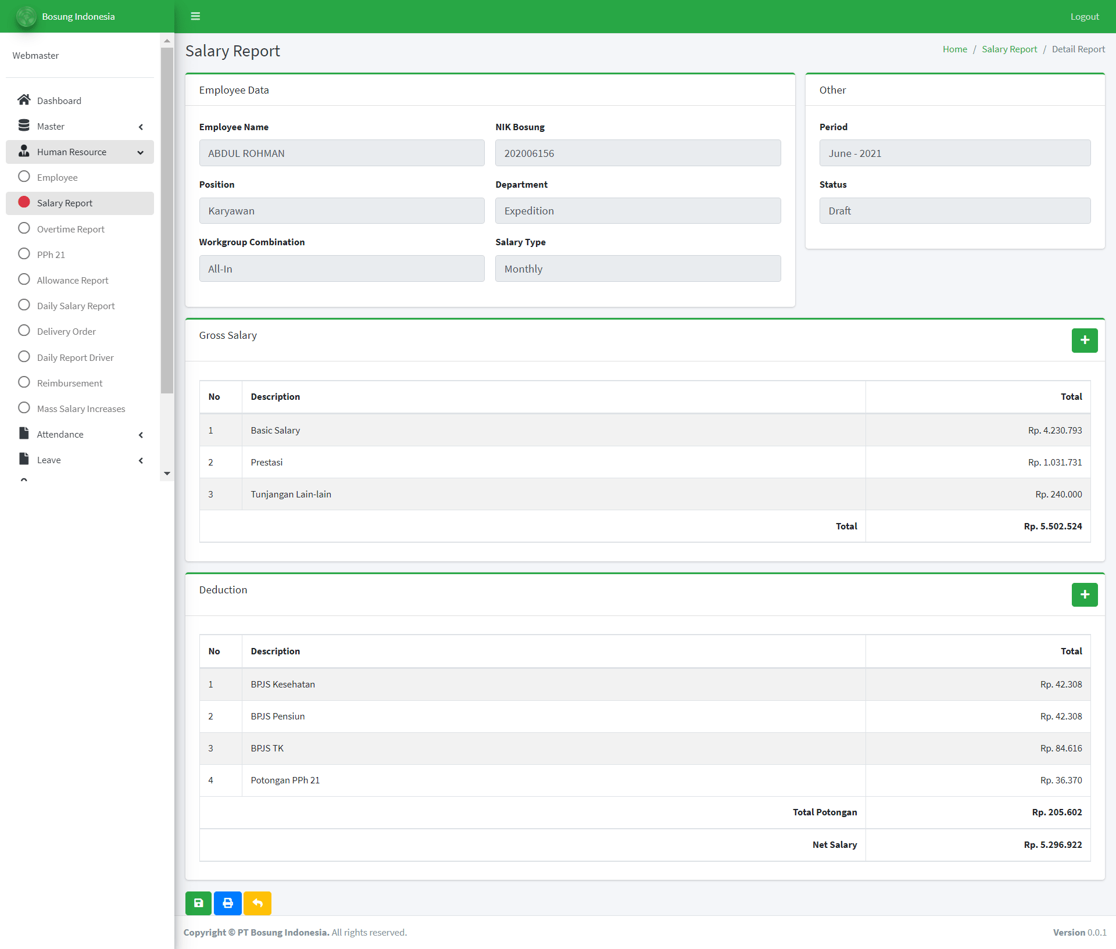The width and height of the screenshot is (1116, 949).
Task: Click the Logout link
Action: click(1085, 16)
